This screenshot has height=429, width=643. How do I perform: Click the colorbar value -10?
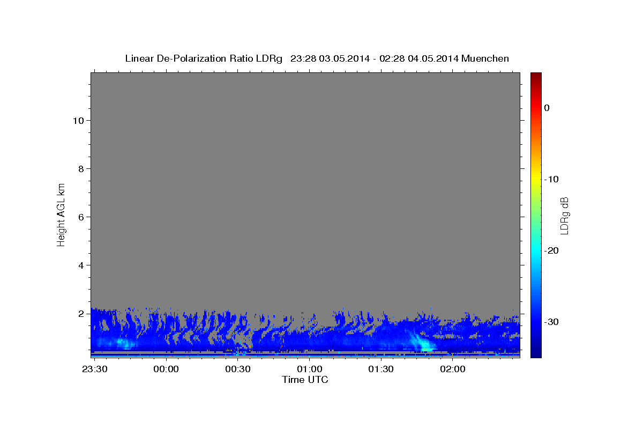tap(551, 179)
